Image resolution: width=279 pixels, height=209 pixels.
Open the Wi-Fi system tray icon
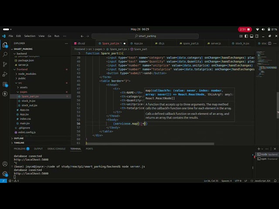[257, 29]
